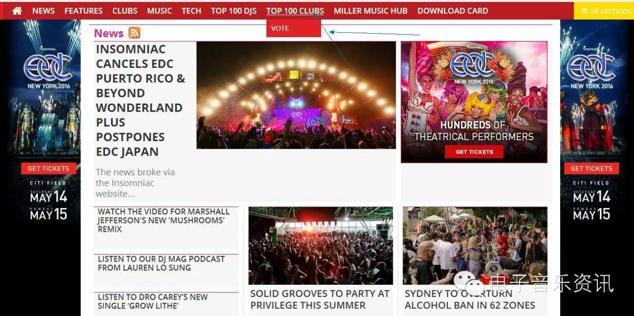Open the all sections hamburger menu
Viewport: 634px width, 316px height.
pos(604,10)
